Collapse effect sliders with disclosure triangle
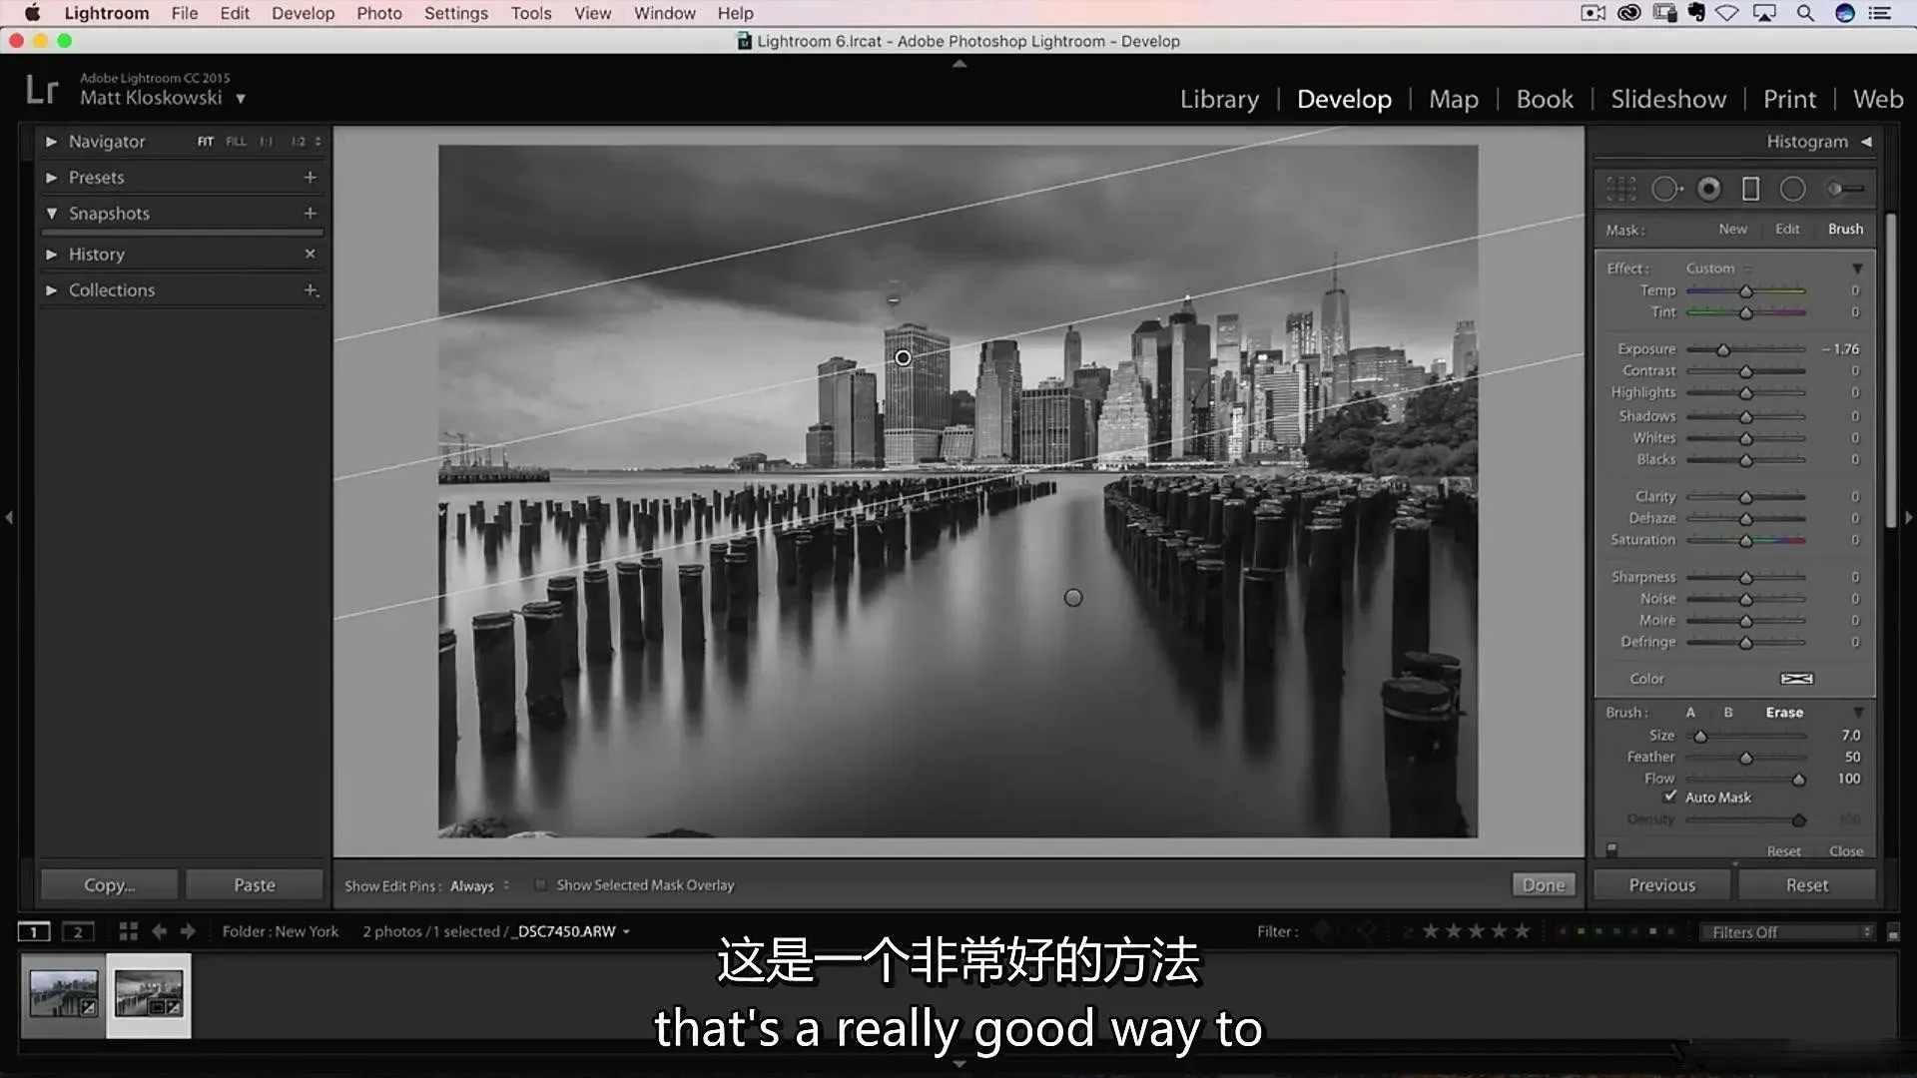The width and height of the screenshot is (1917, 1078). pyautogui.click(x=1857, y=269)
